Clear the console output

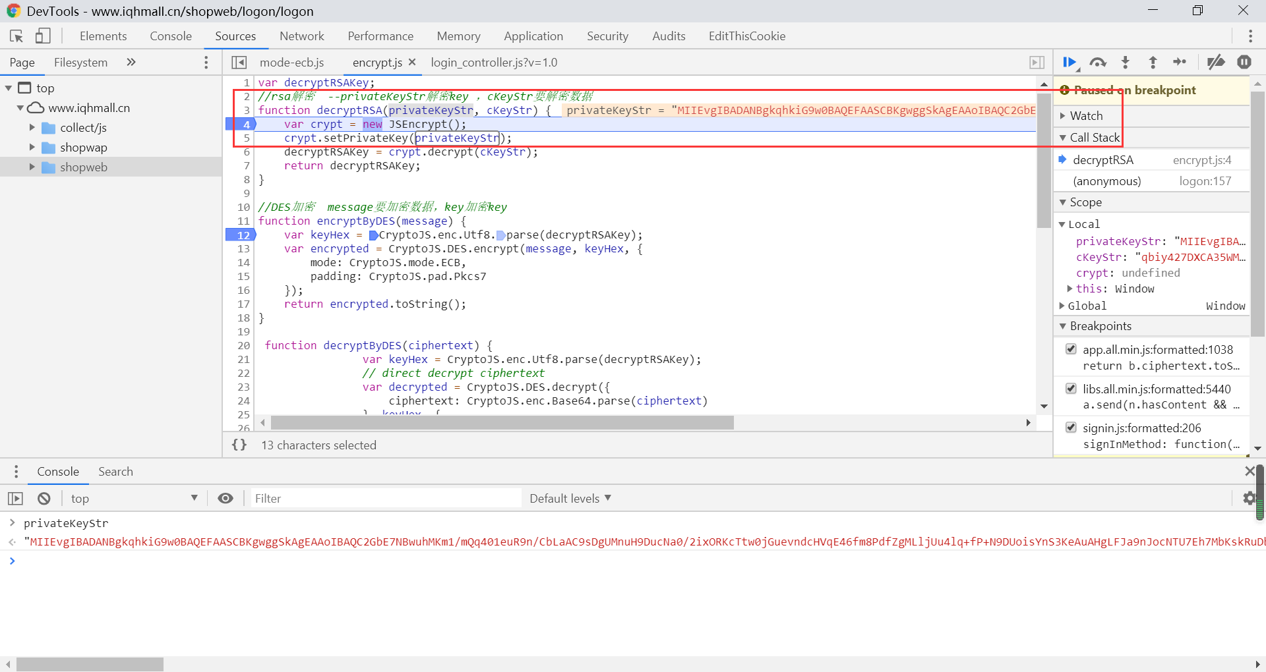44,499
